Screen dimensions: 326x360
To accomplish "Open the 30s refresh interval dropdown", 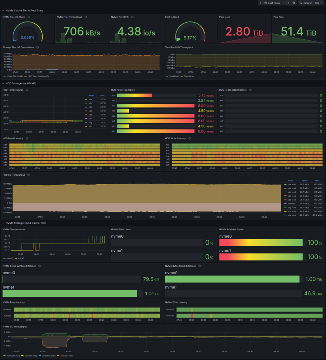I will click(x=318, y=3).
